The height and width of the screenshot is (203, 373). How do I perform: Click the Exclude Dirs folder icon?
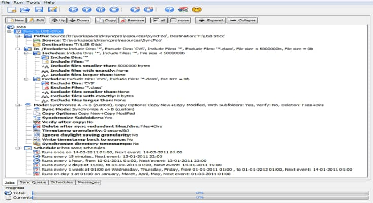click(45, 83)
